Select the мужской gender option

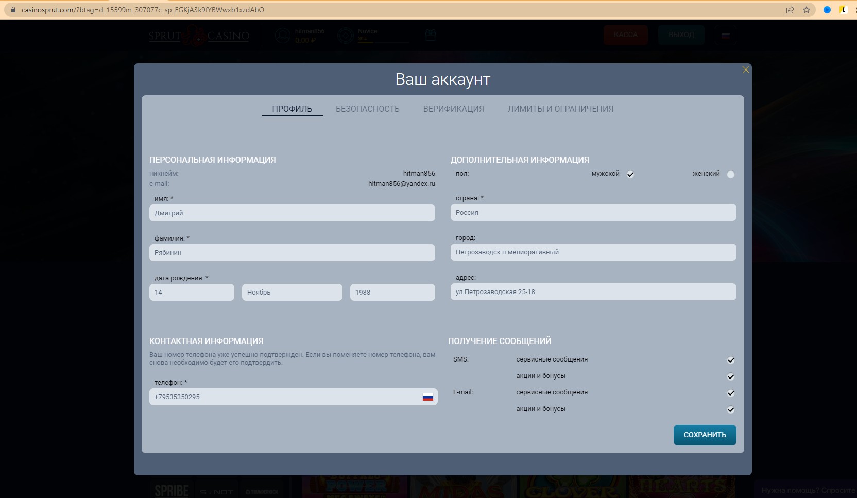pyautogui.click(x=630, y=174)
